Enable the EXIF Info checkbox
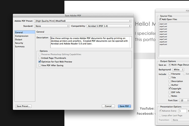 click(x=170, y=92)
